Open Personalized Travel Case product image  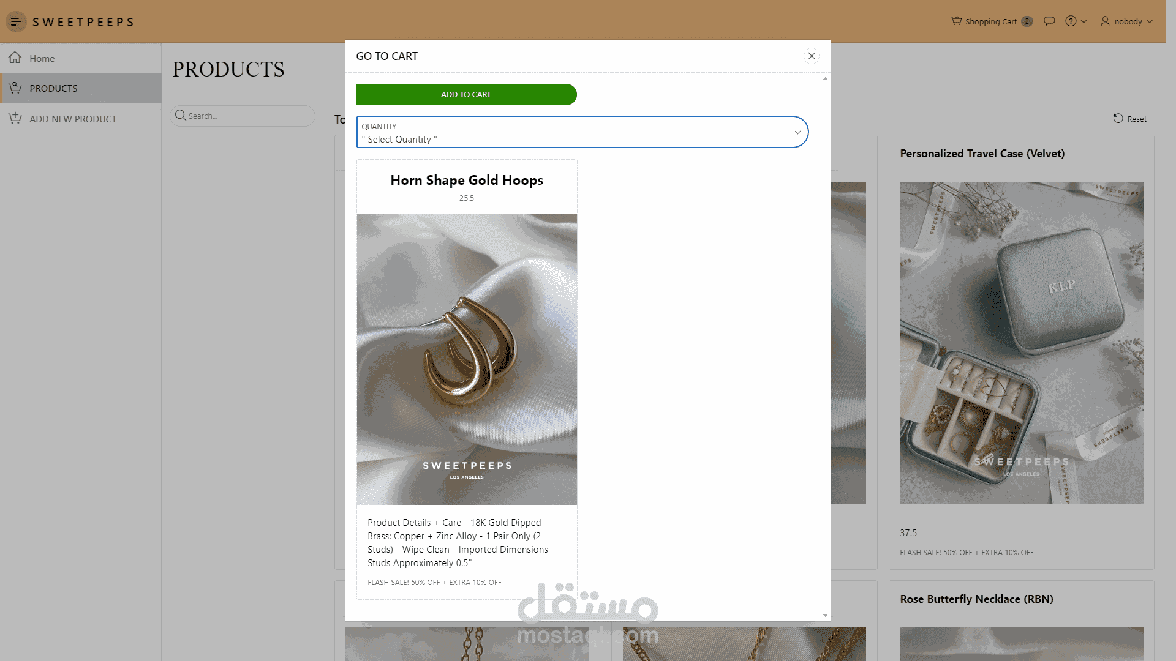click(1021, 343)
